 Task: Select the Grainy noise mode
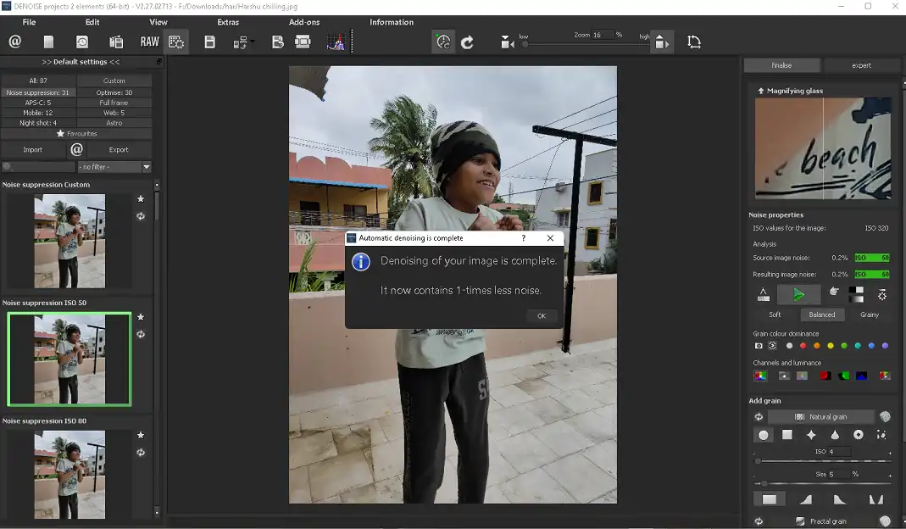click(870, 315)
